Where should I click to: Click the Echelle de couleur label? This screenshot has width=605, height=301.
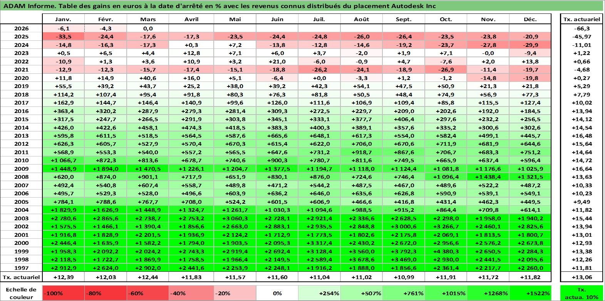click(x=22, y=293)
